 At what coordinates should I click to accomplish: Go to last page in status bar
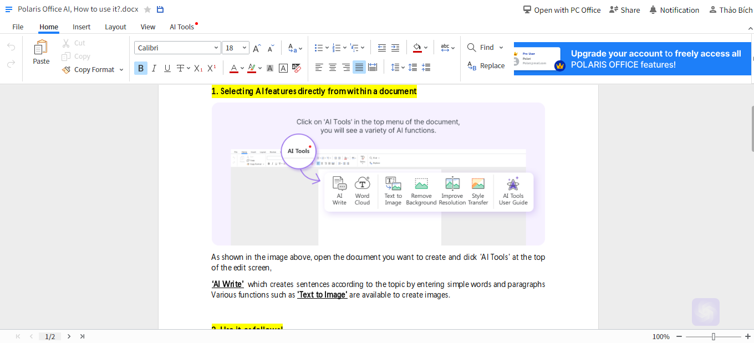pyautogui.click(x=82, y=336)
